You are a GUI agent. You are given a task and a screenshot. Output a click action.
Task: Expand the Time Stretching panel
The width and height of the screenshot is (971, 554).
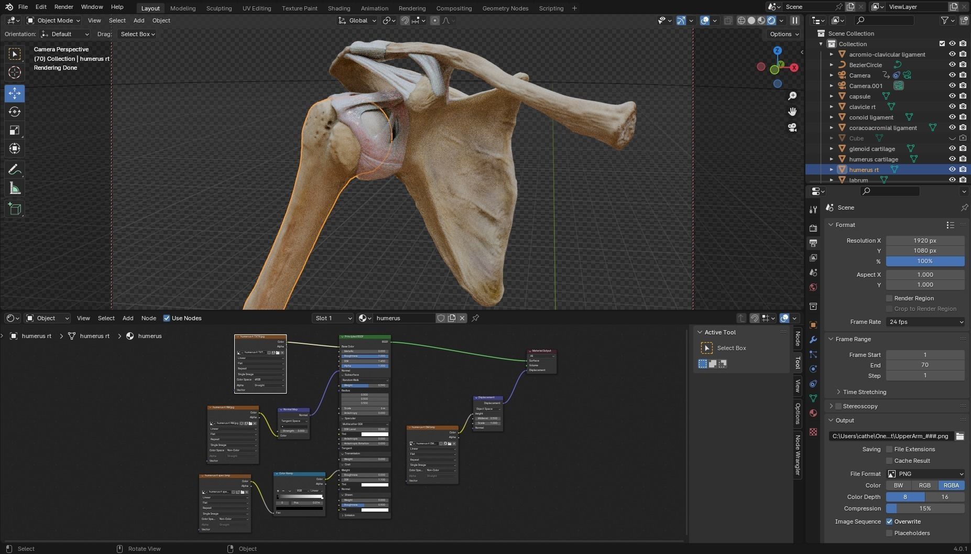click(x=864, y=392)
